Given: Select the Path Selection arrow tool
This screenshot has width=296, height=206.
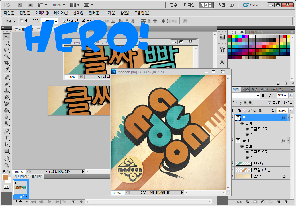Looking at the screenshot, I should pos(7,144).
